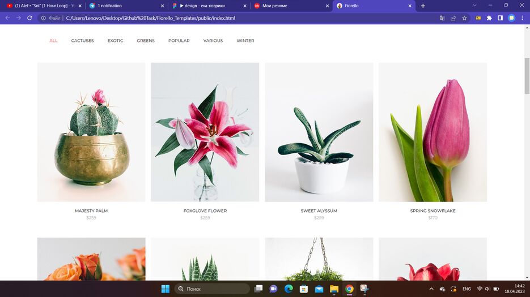Screen dimensions: 530x297
Task: Click the MAJESTY PALM product title
Action: click(91, 210)
